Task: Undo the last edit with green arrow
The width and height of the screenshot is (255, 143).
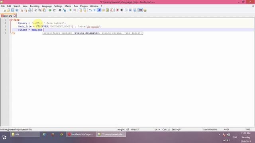Action: coord(50,10)
